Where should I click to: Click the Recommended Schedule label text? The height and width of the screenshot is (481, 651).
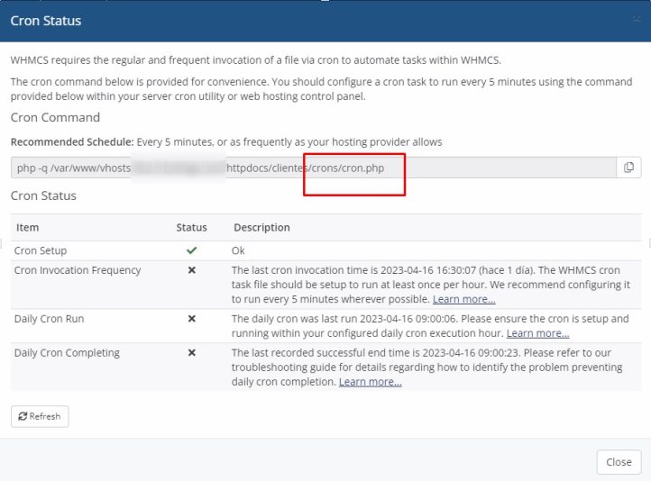point(72,142)
